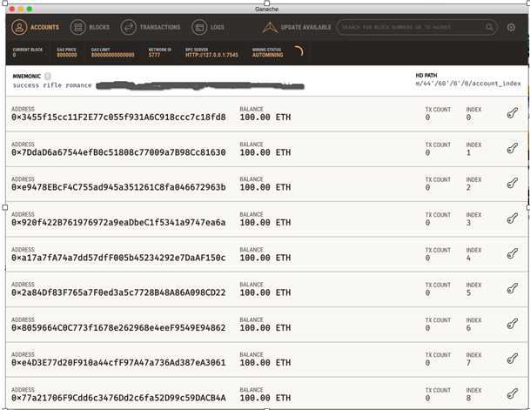Screen dimensions: 530x410
Task: Maximize Ganache with the green button
Action: point(30,9)
